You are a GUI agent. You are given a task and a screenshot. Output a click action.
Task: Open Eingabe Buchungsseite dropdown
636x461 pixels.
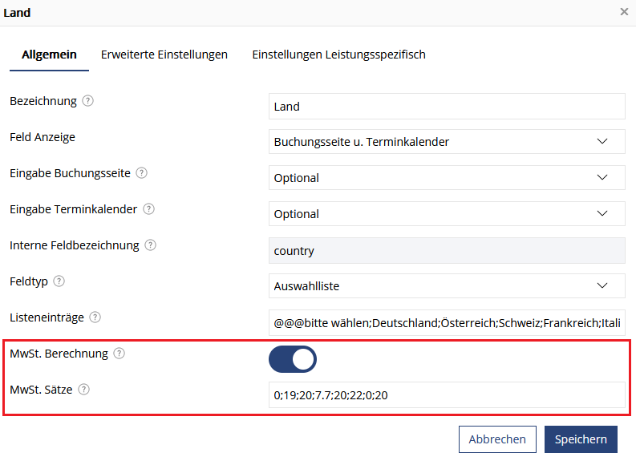(x=447, y=178)
